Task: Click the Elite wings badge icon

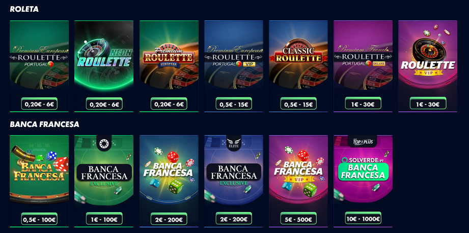Action: point(234,143)
